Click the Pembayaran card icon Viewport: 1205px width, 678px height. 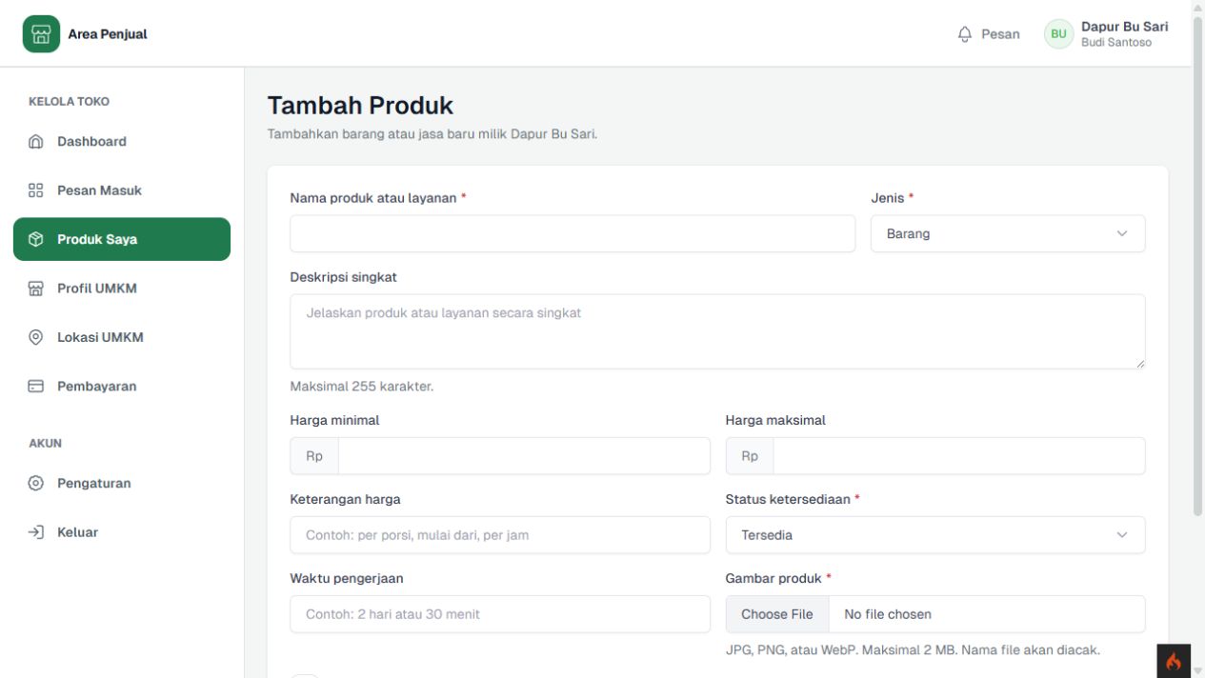(x=36, y=387)
